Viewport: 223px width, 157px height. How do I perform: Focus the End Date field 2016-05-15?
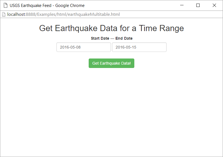point(139,47)
